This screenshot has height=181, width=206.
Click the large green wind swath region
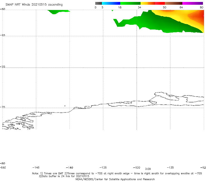(158, 24)
